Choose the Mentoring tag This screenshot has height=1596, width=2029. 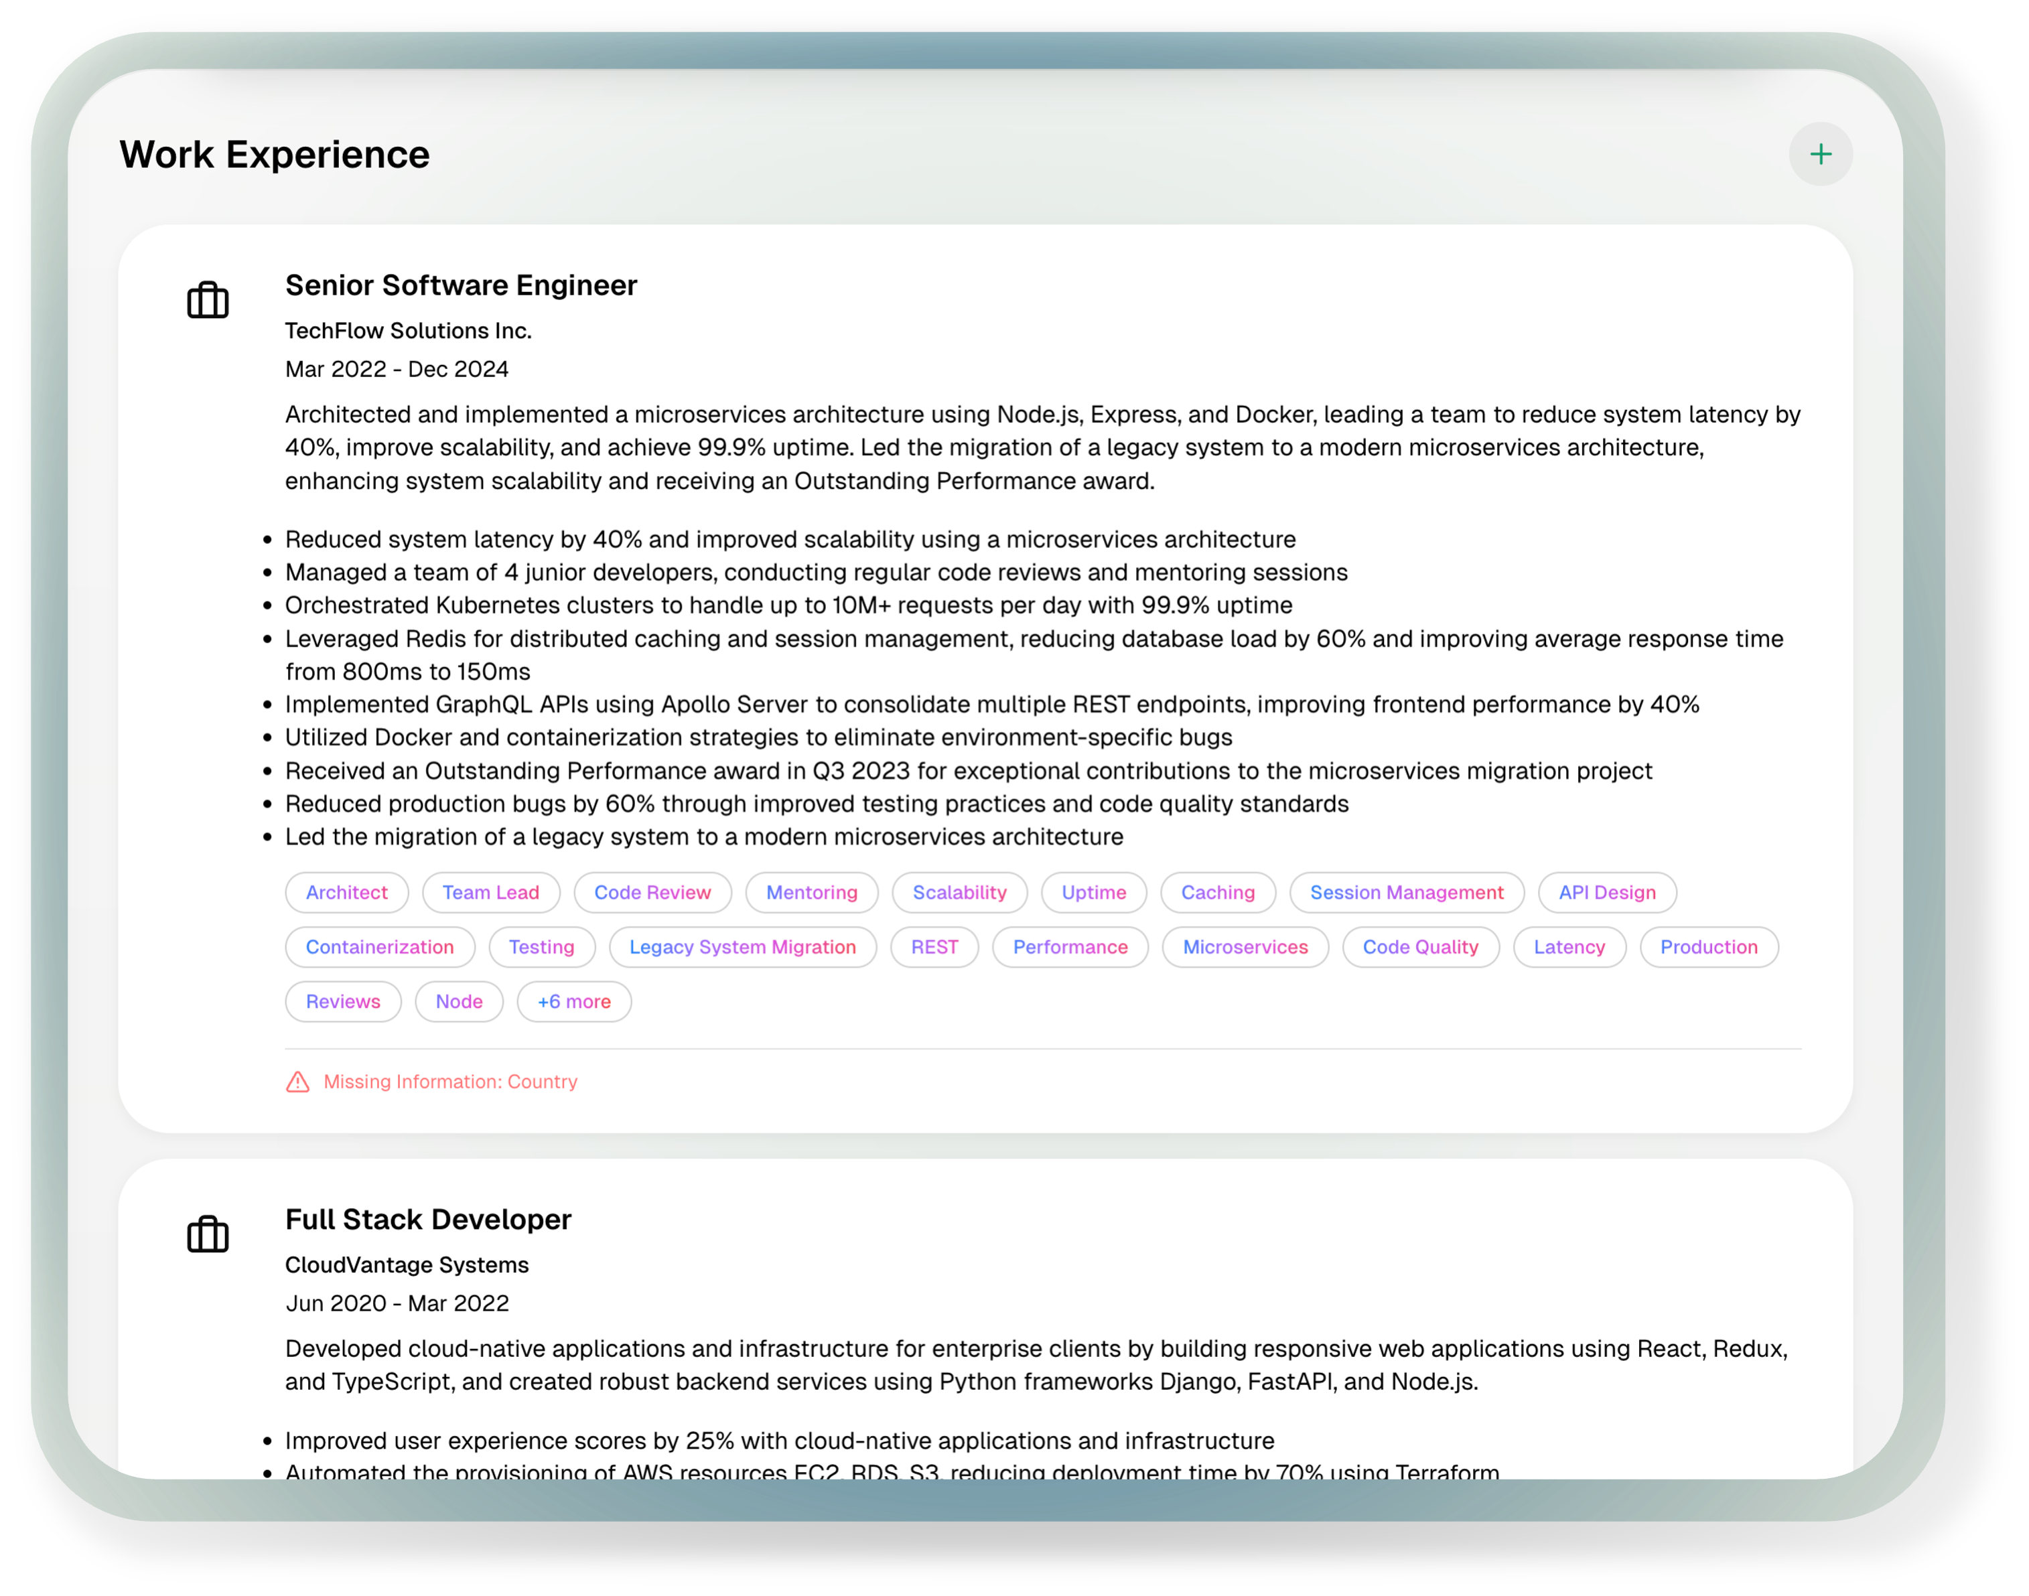pyautogui.click(x=811, y=891)
